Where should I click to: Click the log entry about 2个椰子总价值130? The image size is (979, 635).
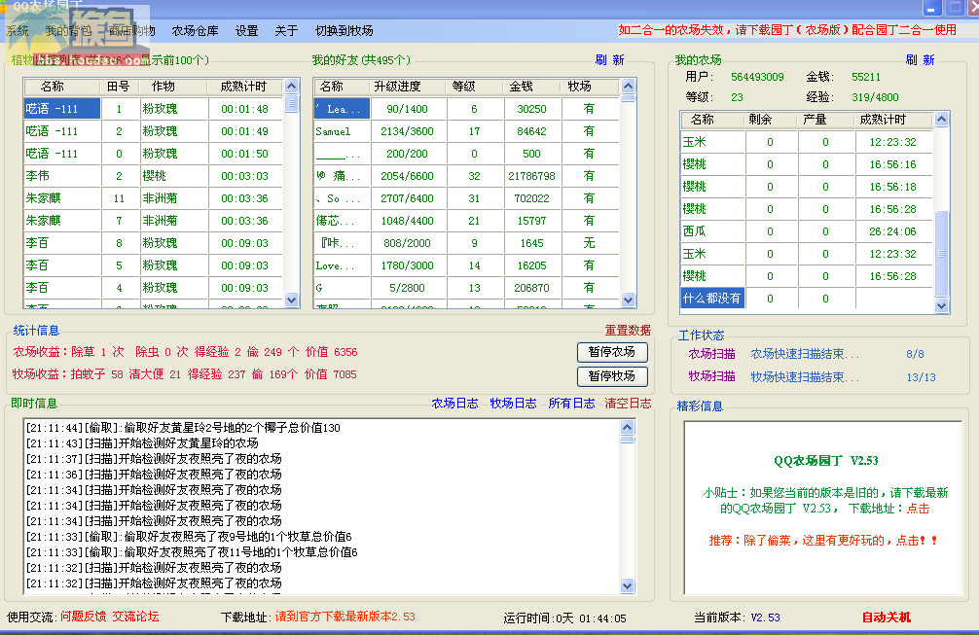[183, 428]
